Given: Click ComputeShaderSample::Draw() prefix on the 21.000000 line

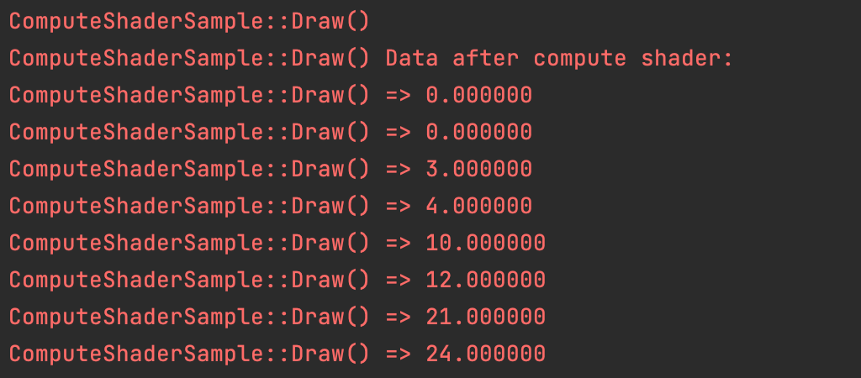Looking at the screenshot, I should coord(189,318).
